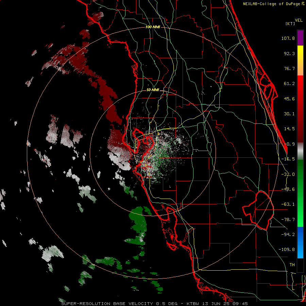The width and height of the screenshot is (306, 306).
Task: Pick the blue segment of the velocity scale
Action: tap(300, 242)
